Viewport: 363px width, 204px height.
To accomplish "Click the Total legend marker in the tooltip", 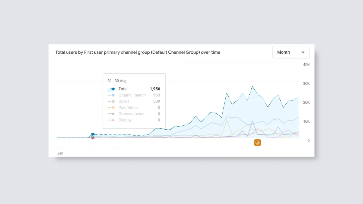I will pyautogui.click(x=111, y=89).
